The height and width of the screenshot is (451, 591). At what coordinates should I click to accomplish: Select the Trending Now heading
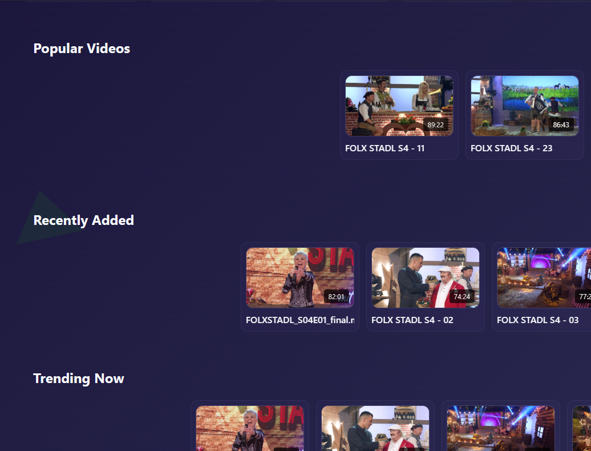(79, 378)
